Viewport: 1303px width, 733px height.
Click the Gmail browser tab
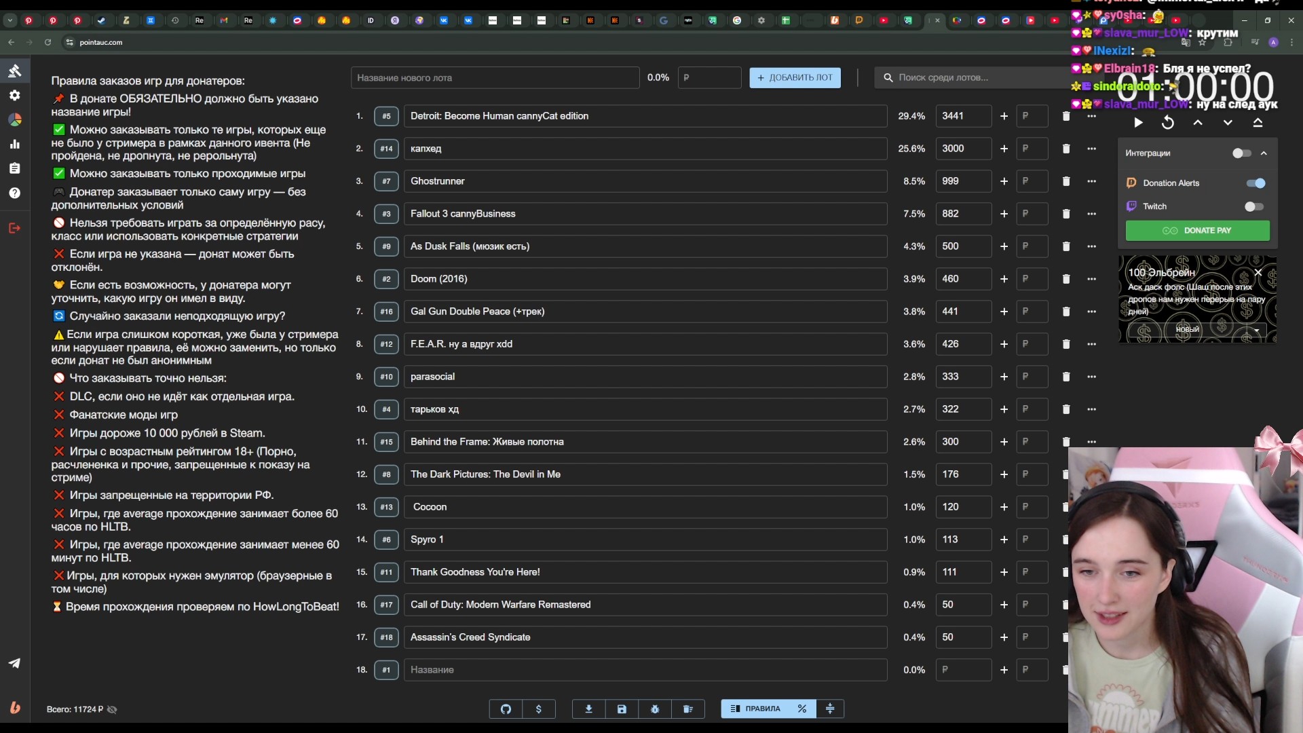224,20
